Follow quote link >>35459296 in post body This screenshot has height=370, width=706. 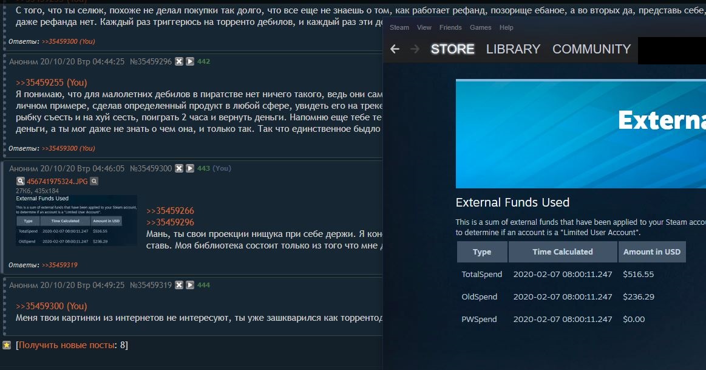click(170, 222)
